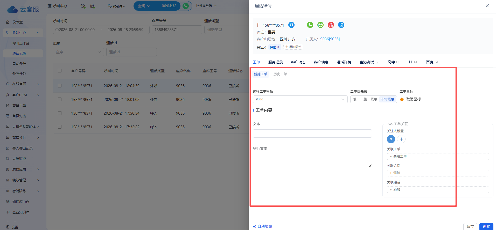Switch to the 服务记录 tab
Image resolution: width=496 pixels, height=230 pixels.
275,62
